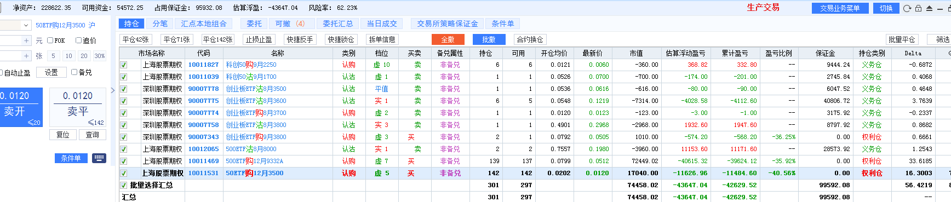Click the 设置 button

[x=51, y=72]
